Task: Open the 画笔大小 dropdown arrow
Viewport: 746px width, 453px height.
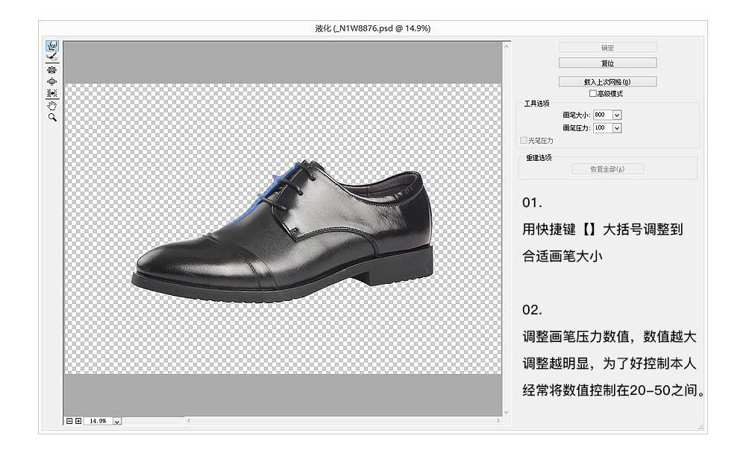Action: point(618,114)
